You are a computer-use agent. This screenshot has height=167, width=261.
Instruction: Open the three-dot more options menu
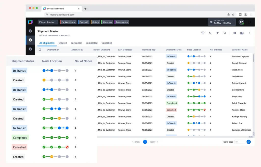249,33
